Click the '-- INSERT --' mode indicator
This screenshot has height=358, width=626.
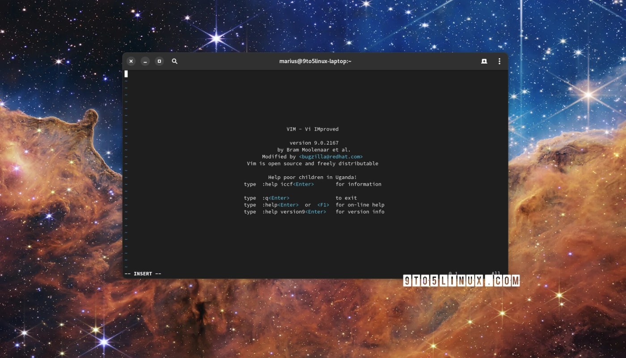coord(143,273)
